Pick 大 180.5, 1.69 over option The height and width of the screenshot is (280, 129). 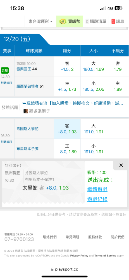pyautogui.click(x=94, y=66)
